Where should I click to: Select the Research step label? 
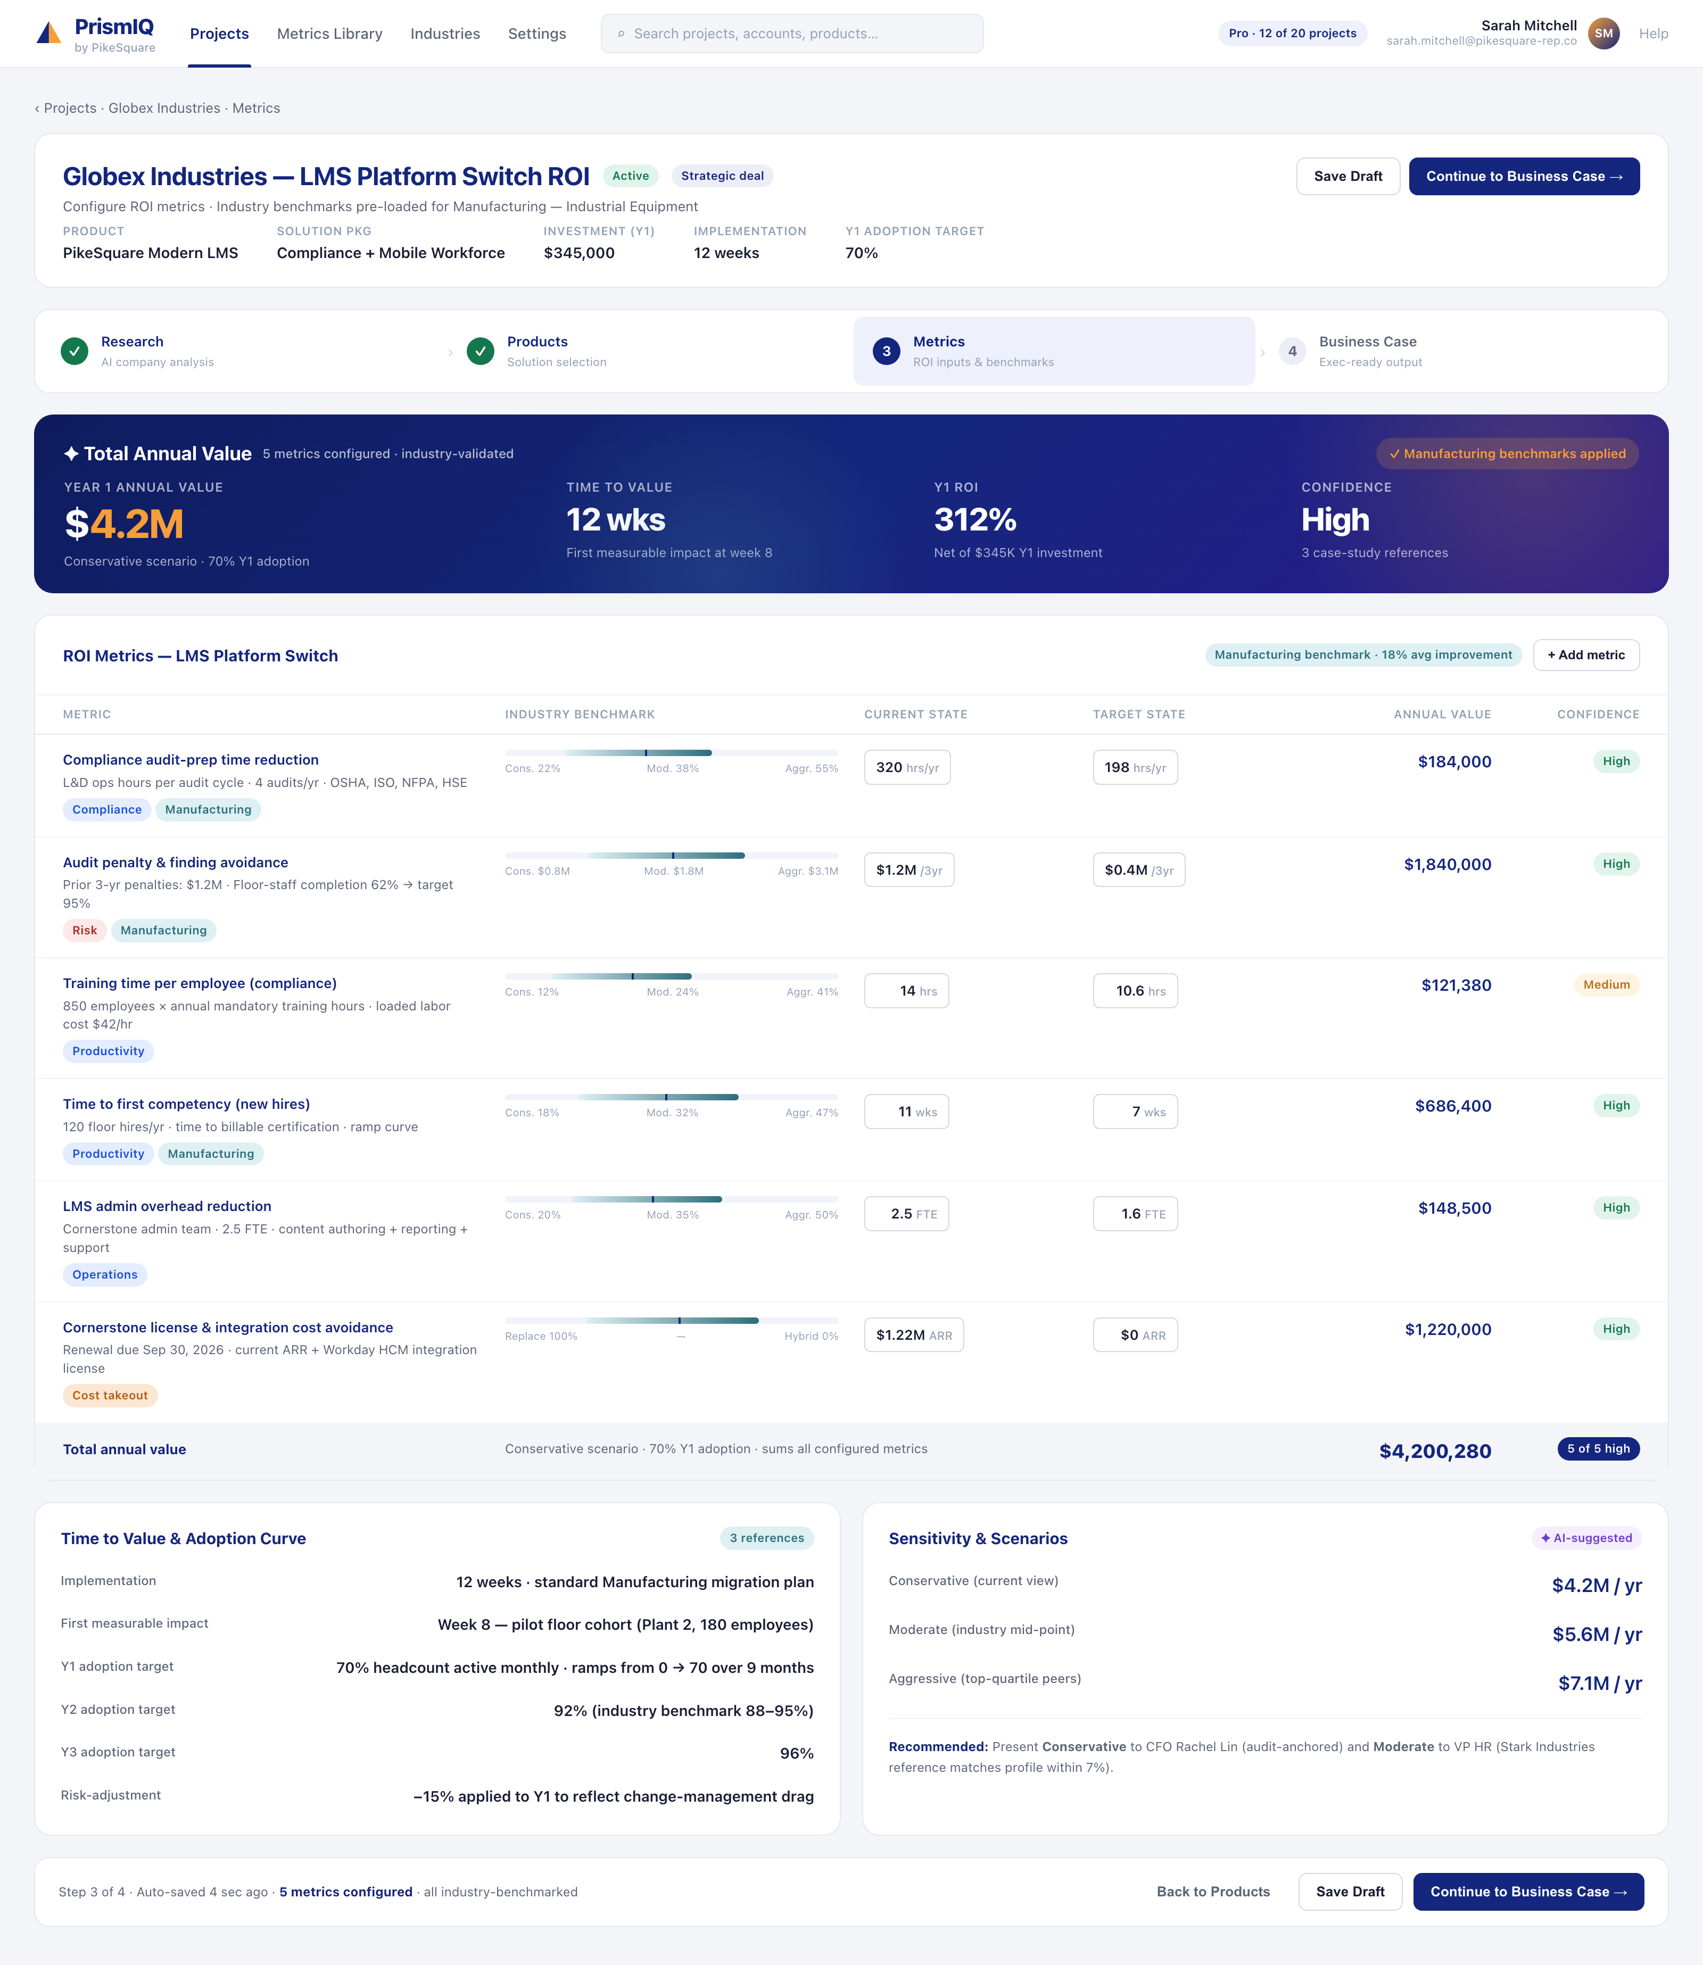132,342
